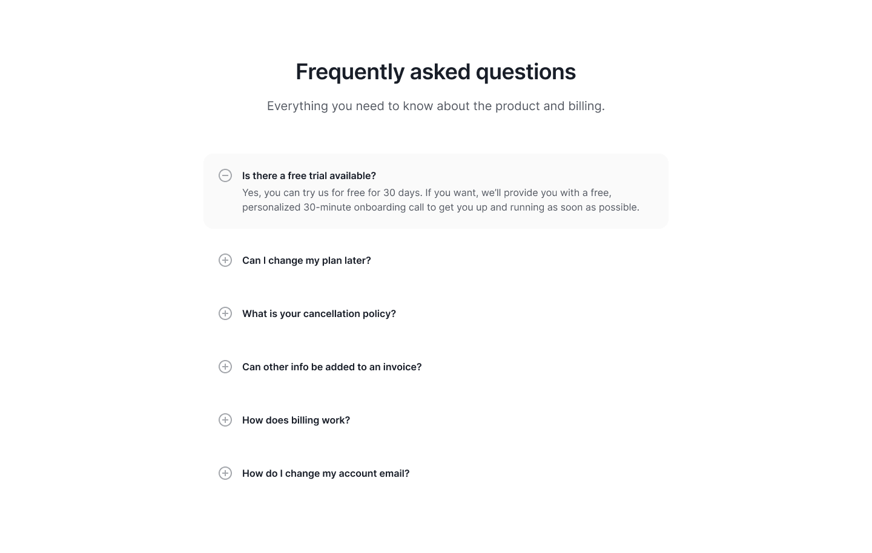Click the word 'Frequently' in the page heading
The height and width of the screenshot is (553, 872).
tap(350, 72)
